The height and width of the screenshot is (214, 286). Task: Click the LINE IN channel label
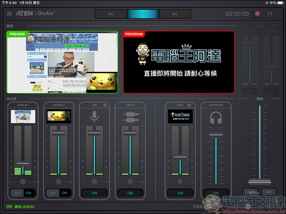click(x=130, y=105)
